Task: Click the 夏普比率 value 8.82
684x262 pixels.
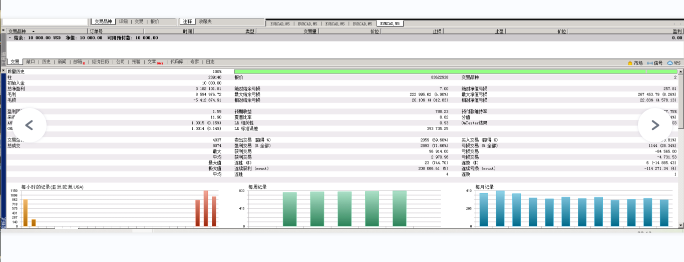Action: pyautogui.click(x=444, y=117)
